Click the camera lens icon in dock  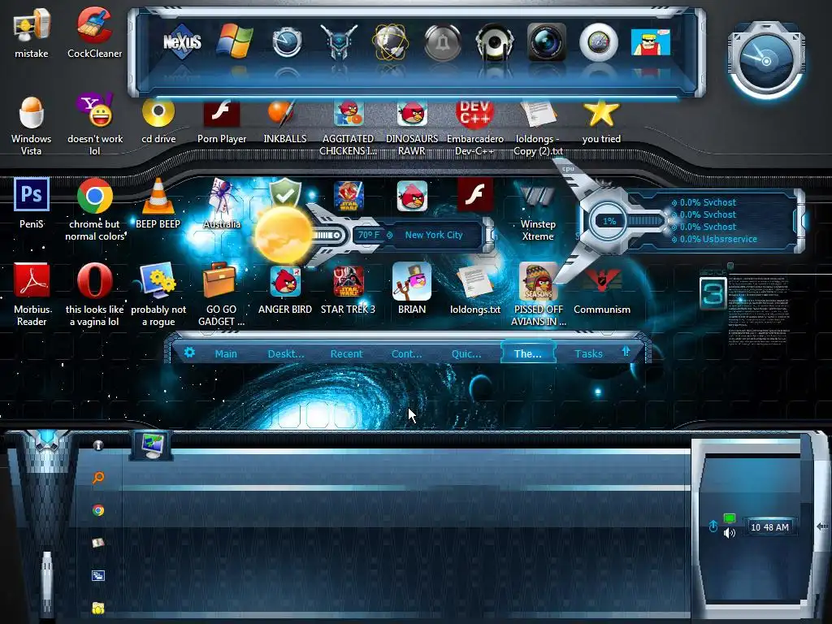(x=547, y=41)
